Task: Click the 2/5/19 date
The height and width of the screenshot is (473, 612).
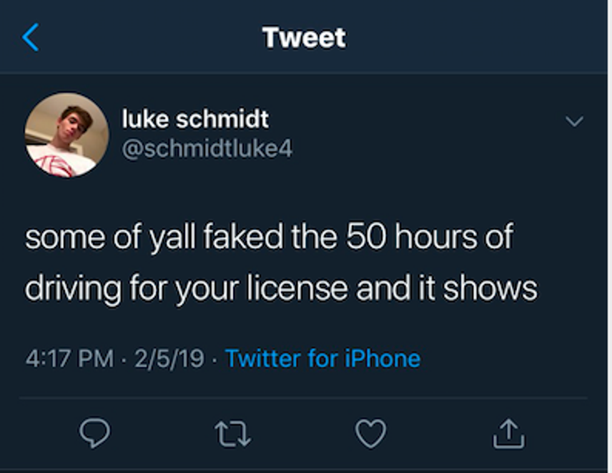Action: click(x=170, y=358)
